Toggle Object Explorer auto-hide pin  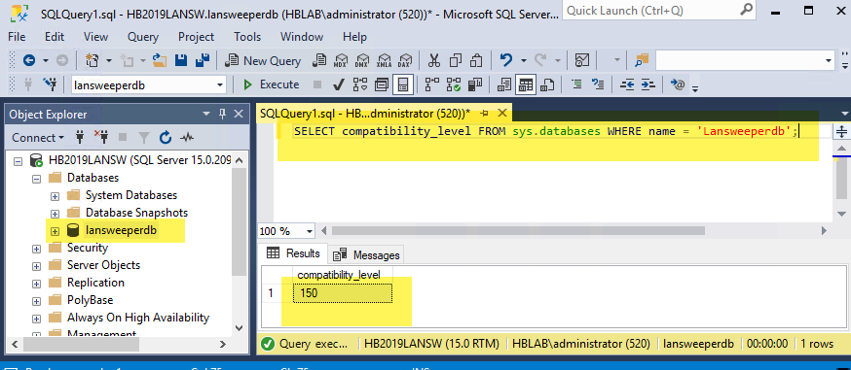coord(222,115)
